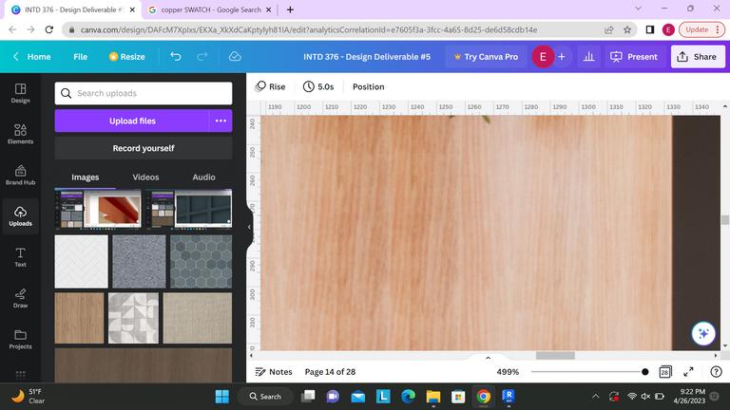Switch to the Images tab

click(86, 177)
